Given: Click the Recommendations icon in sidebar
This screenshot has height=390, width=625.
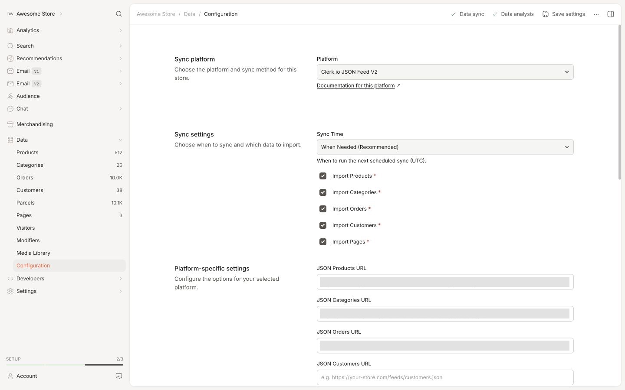Looking at the screenshot, I should point(10,58).
